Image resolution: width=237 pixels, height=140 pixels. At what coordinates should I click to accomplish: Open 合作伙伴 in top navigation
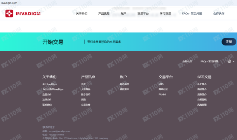pos(219,14)
